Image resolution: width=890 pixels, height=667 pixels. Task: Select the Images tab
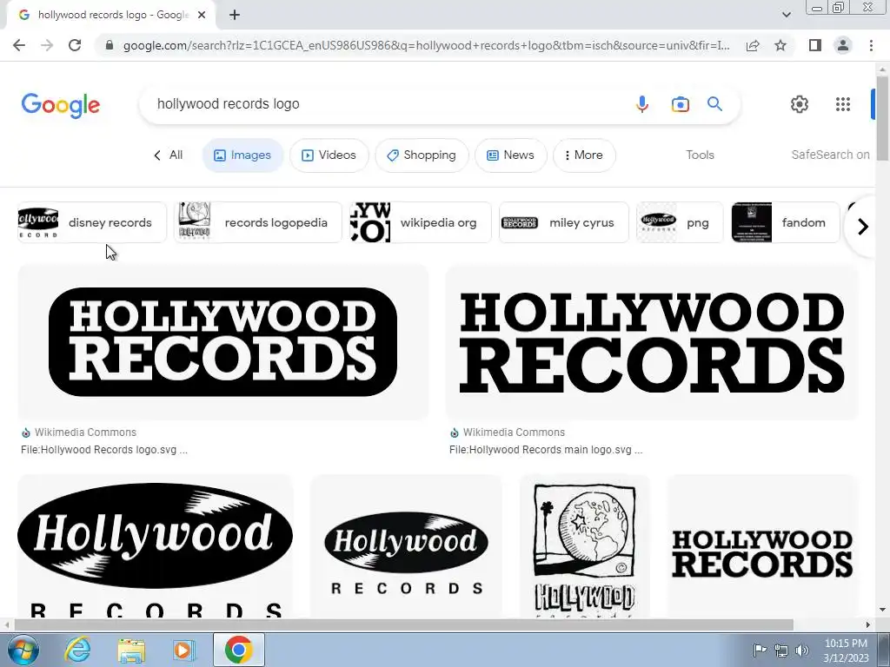tap(243, 155)
